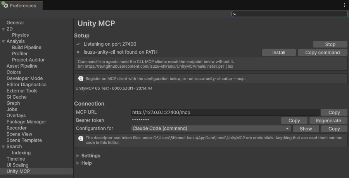Select Scene Template preferences
This screenshot has width=349, height=178.
click(24, 140)
